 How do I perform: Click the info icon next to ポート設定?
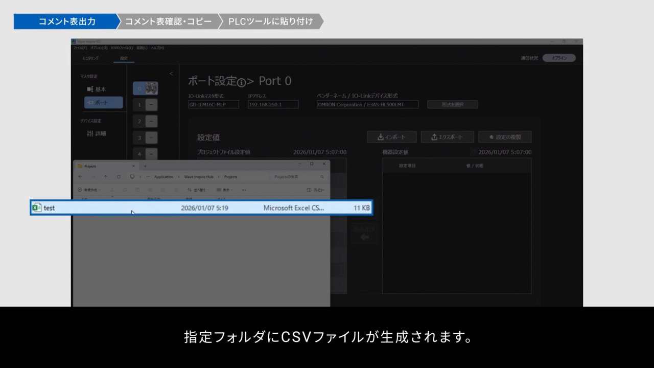(x=242, y=82)
